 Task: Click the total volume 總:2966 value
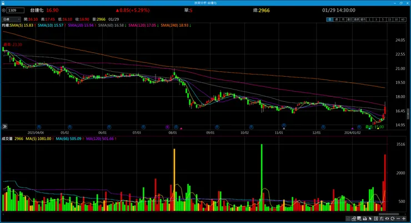click(x=262, y=10)
